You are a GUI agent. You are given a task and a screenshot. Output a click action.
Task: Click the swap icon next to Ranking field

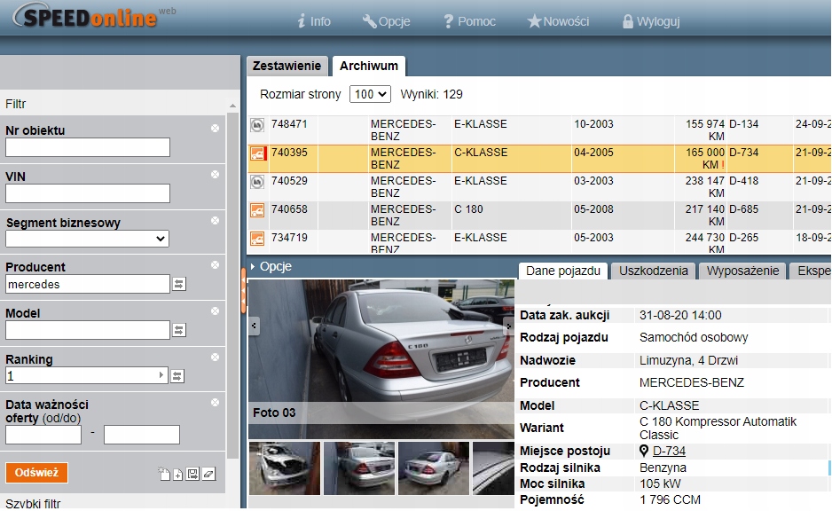[178, 376]
